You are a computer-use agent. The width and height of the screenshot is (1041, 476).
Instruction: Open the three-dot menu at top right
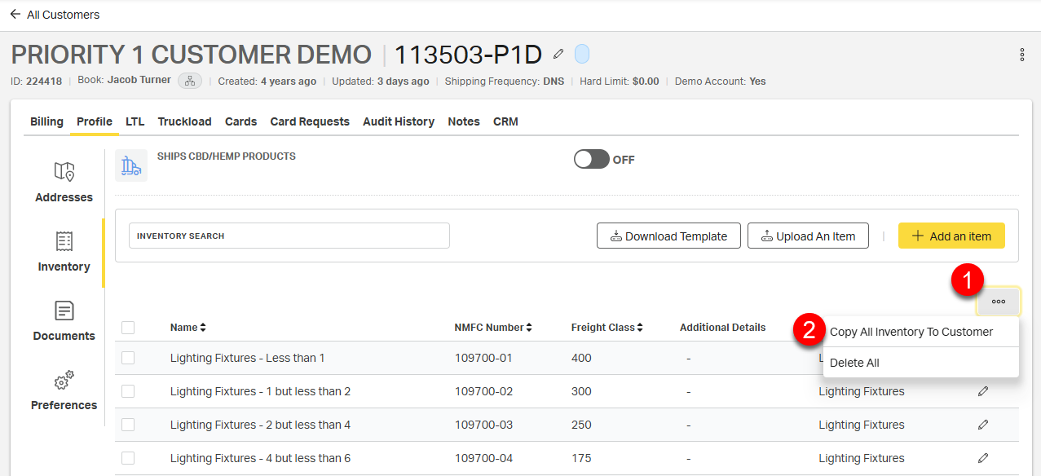click(x=1021, y=55)
